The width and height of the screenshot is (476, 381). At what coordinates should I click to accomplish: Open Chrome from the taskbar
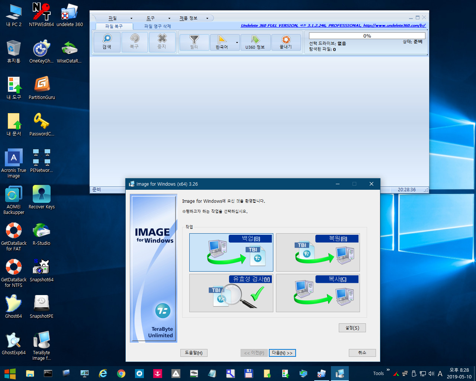[121, 374]
